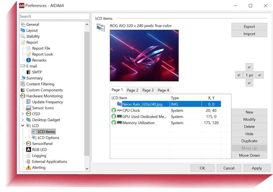Click the Report Look pencil icon
273x192 pixels.
click(x=29, y=54)
